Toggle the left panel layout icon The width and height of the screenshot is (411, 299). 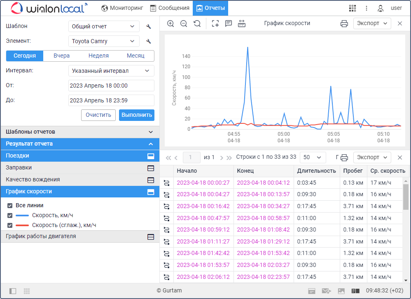click(13, 291)
